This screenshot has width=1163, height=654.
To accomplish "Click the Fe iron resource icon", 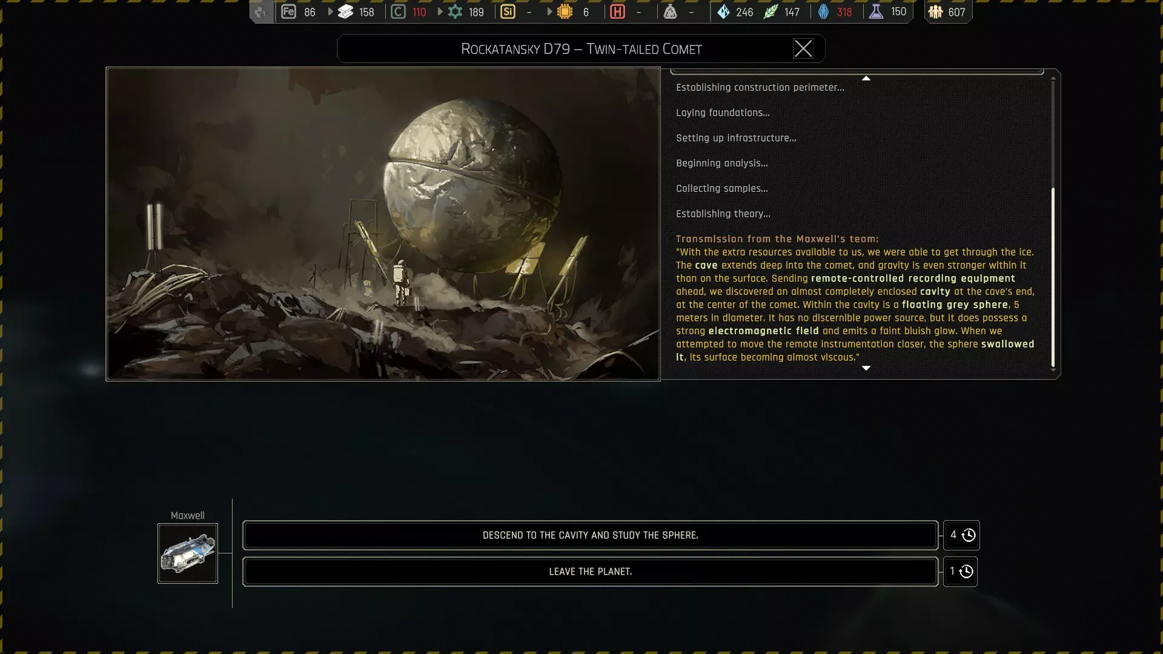I will (x=289, y=12).
